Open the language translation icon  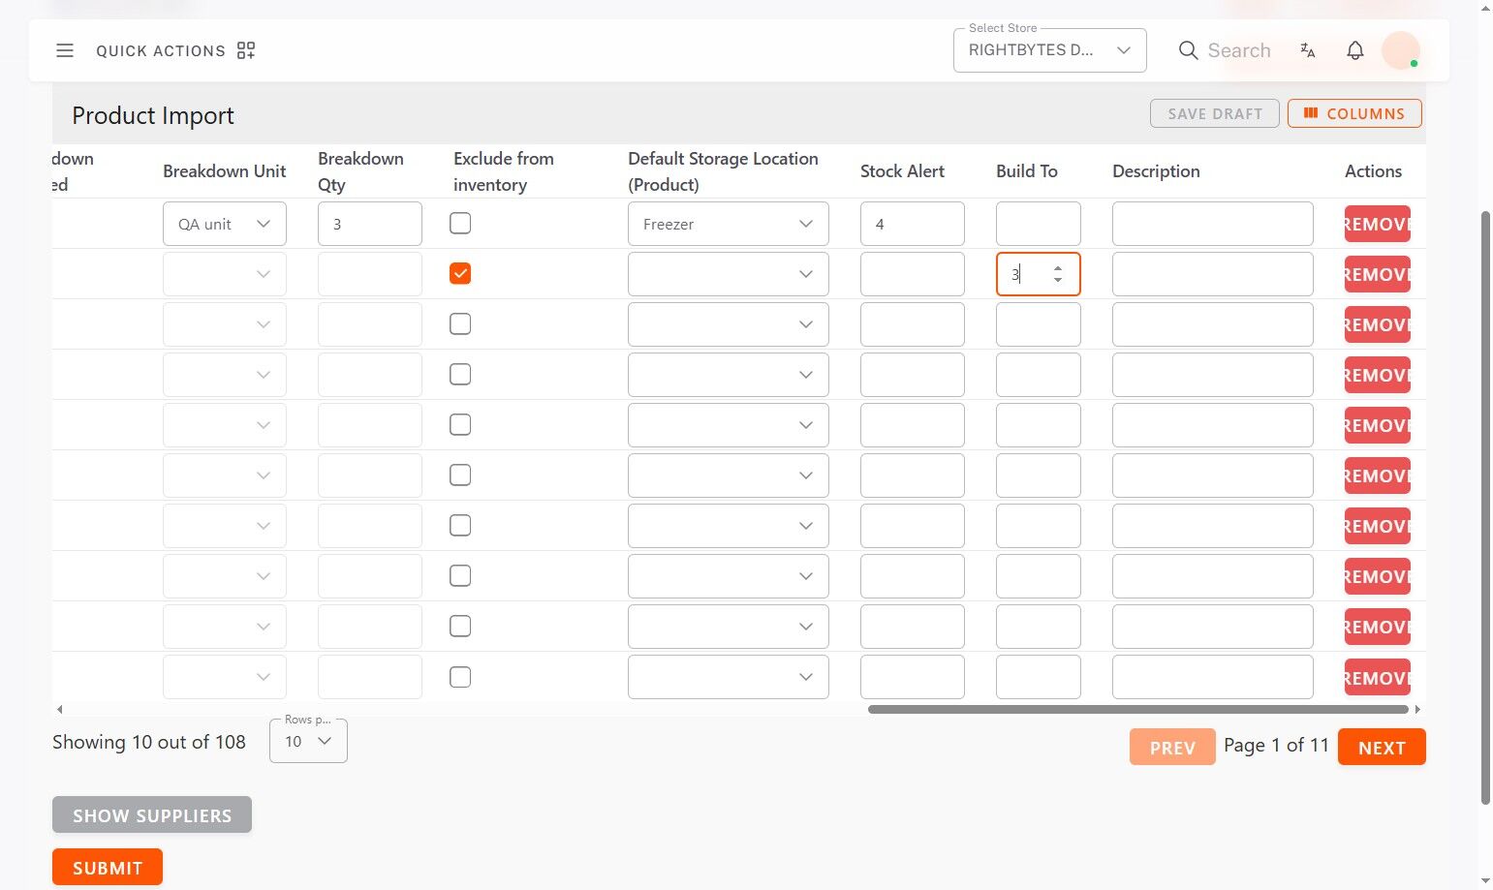click(1308, 50)
